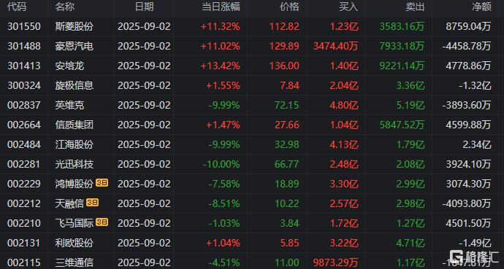Select stock code 301413
The height and width of the screenshot is (269, 504).
pyautogui.click(x=24, y=66)
